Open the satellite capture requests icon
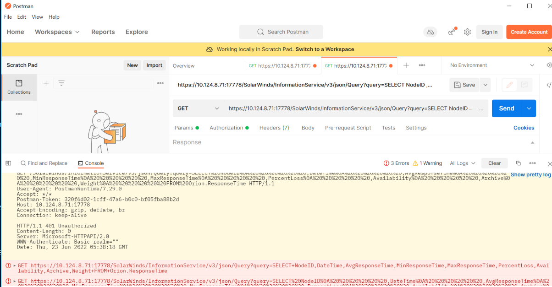The image size is (552, 287). [x=452, y=32]
